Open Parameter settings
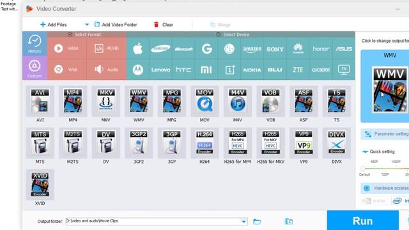Screen dimensions: 409x230 pyautogui.click(x=385, y=134)
